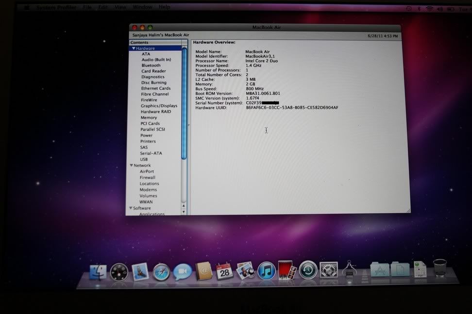The height and width of the screenshot is (314, 472).
Task: Open the PDF document in Dock
Action: 420,269
